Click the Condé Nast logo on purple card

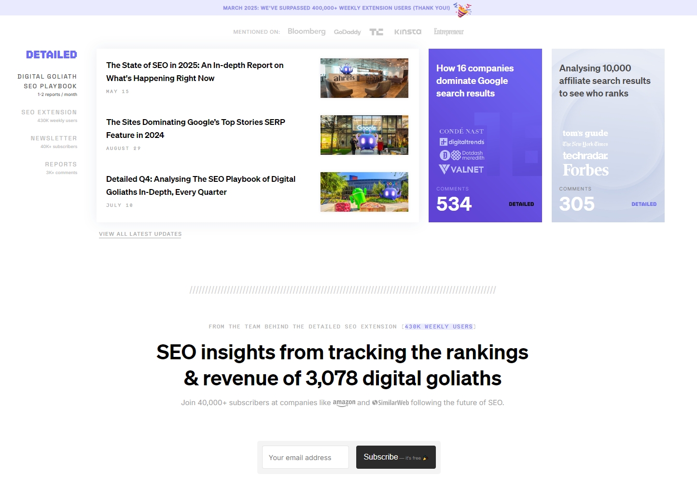461,131
